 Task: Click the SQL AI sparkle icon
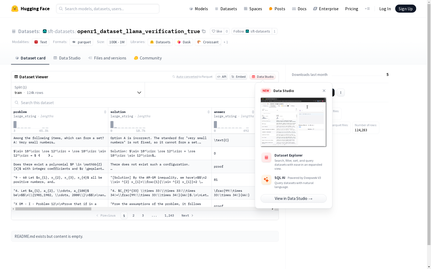coord(266,180)
